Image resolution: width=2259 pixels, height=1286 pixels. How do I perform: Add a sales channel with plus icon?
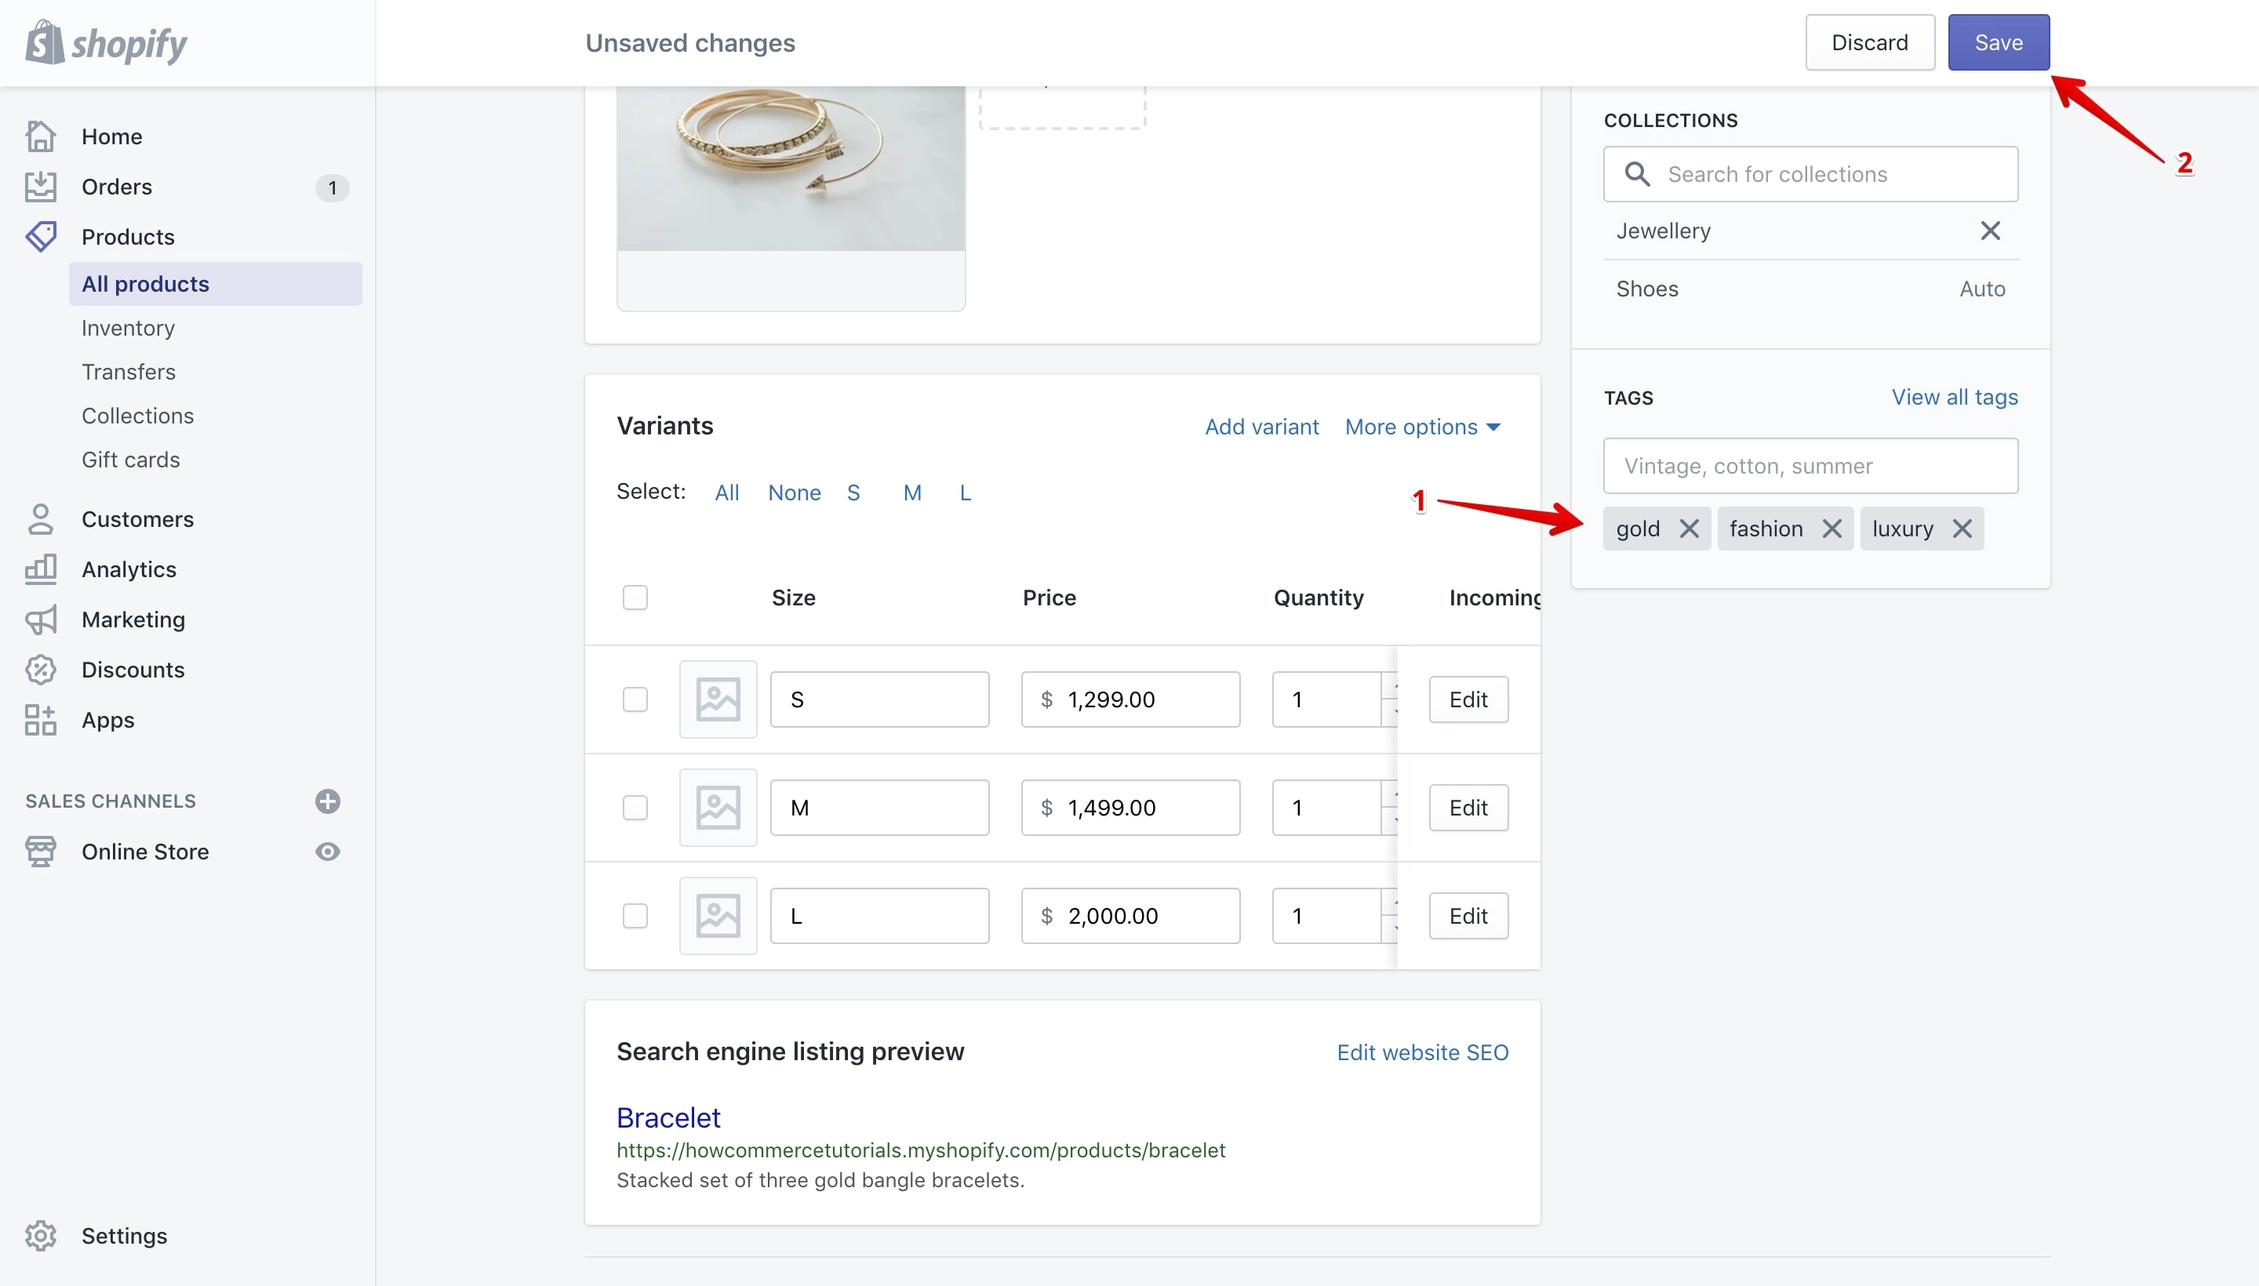point(328,801)
